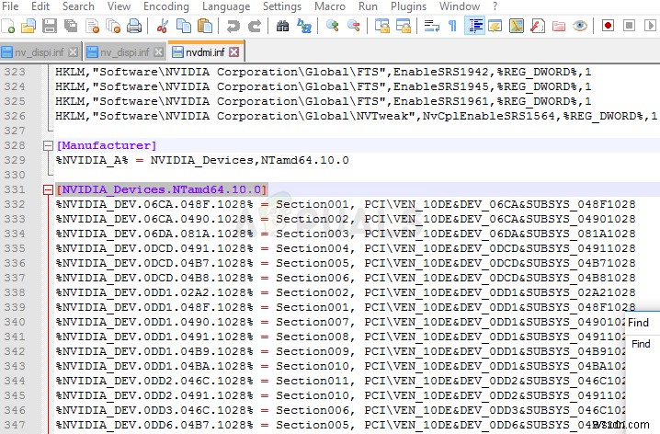Toggle file monitoring eye icon
660x434 pixels.
pyautogui.click(x=580, y=26)
